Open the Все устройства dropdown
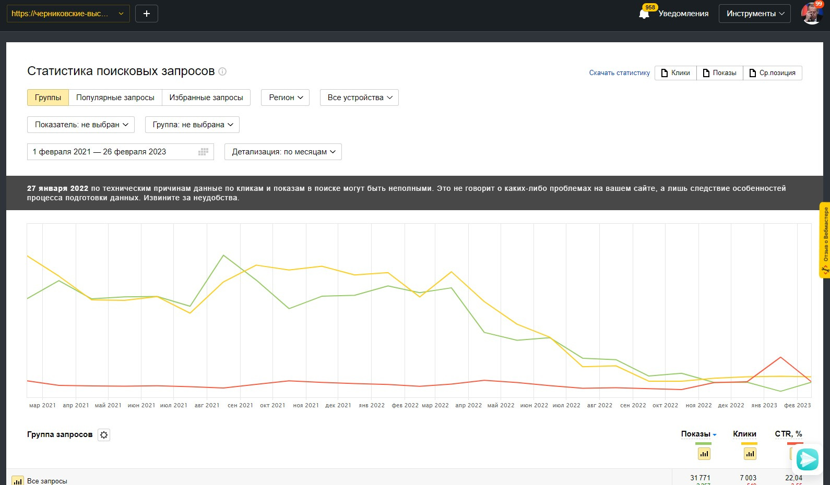Screen dimensions: 830x485 [x=359, y=98]
